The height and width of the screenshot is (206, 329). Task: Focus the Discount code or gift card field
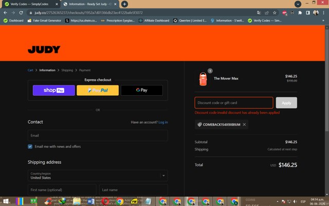tap(234, 103)
